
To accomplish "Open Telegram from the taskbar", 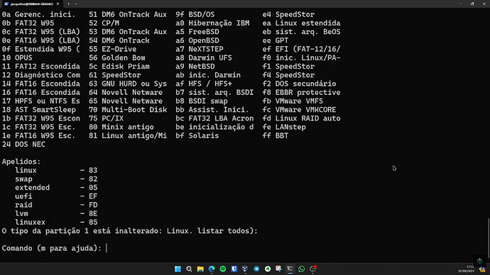I will pos(256,269).
